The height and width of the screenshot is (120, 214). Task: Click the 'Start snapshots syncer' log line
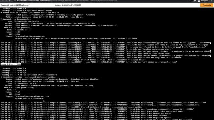tap(86, 118)
